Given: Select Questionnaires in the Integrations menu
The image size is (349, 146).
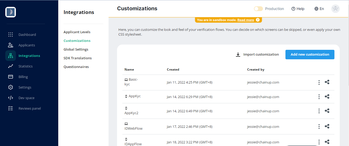Looking at the screenshot, I should 76,67.
